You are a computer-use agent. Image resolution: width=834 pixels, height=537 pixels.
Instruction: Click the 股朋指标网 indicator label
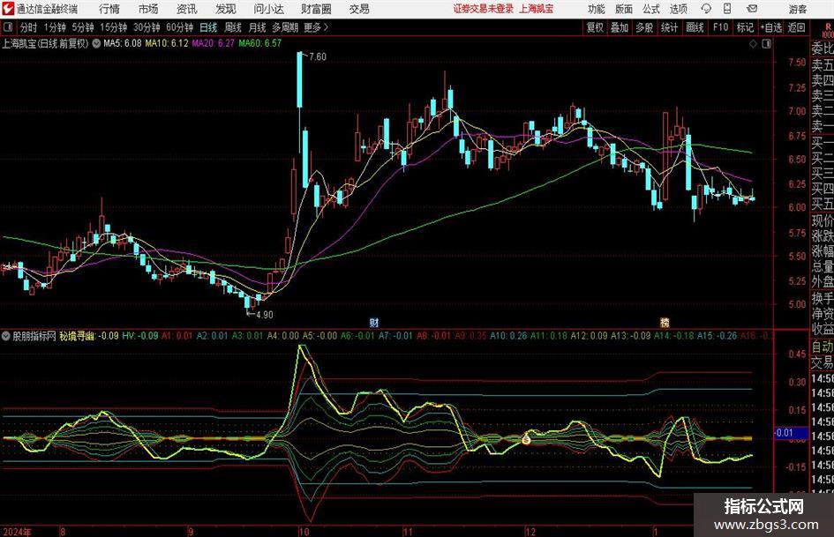coord(34,335)
